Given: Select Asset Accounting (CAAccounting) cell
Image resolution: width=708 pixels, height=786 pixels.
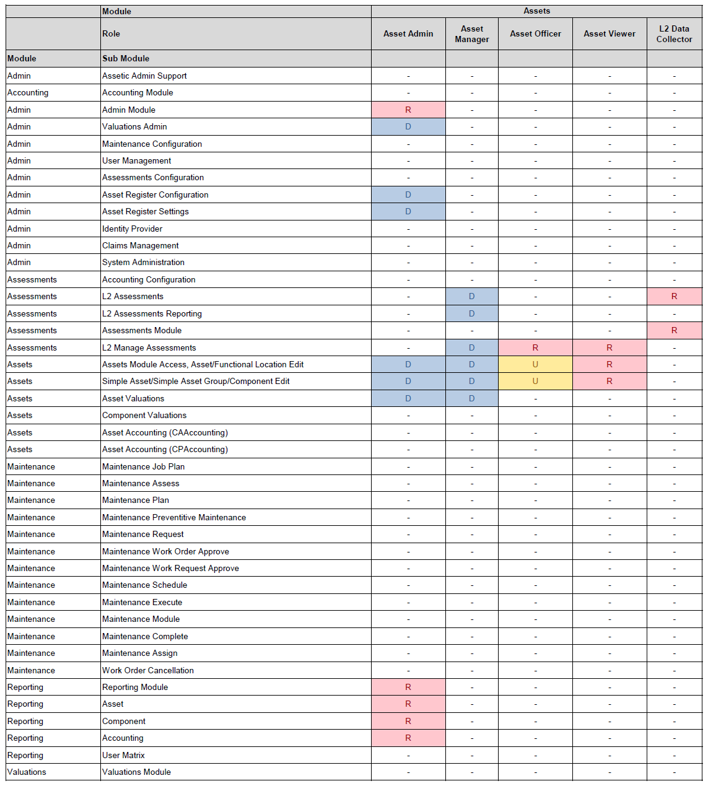Looking at the screenshot, I should pos(236,432).
